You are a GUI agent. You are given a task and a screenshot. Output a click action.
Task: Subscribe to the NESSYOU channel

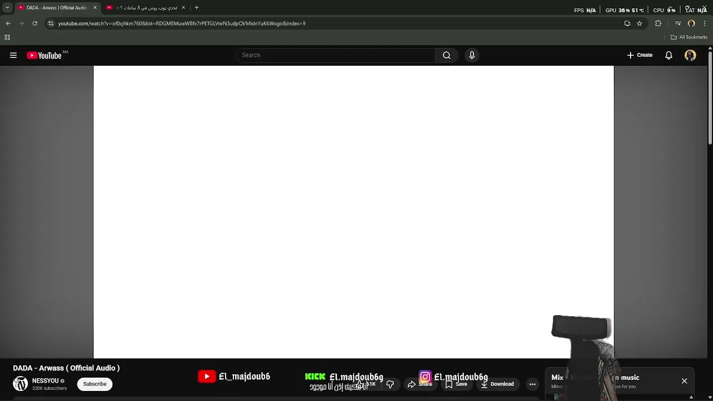click(x=95, y=384)
